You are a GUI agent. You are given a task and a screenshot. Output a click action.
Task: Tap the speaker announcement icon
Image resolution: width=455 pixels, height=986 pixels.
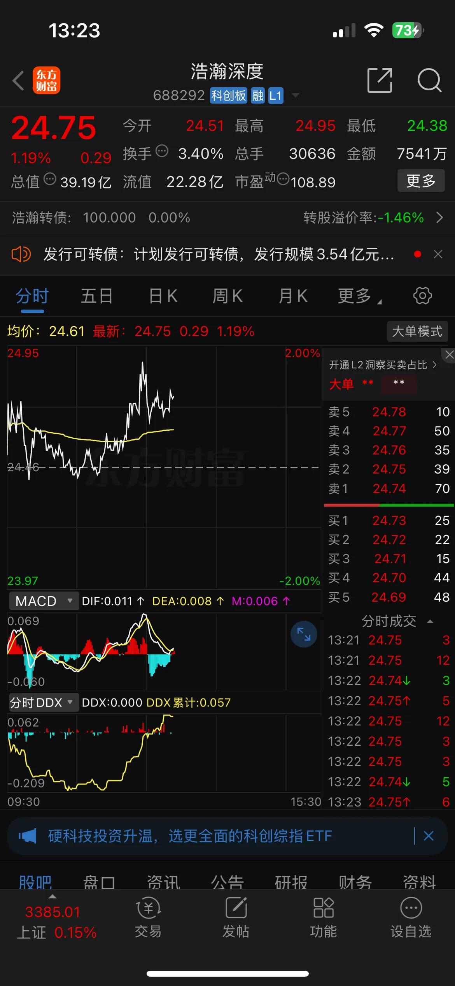pyautogui.click(x=21, y=254)
